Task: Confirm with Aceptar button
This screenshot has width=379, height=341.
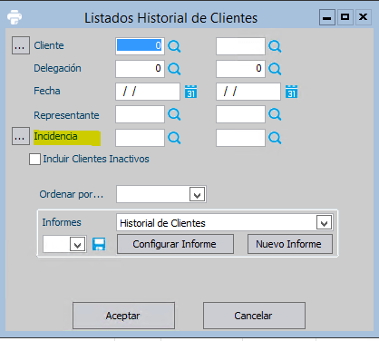Action: (x=123, y=316)
